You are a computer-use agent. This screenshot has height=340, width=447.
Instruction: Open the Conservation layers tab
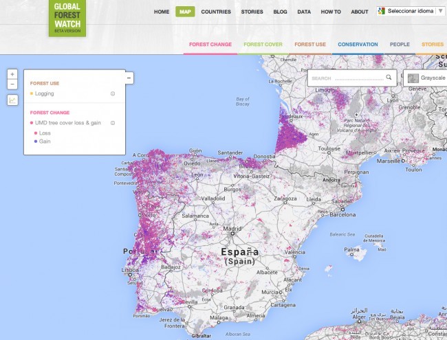click(358, 45)
